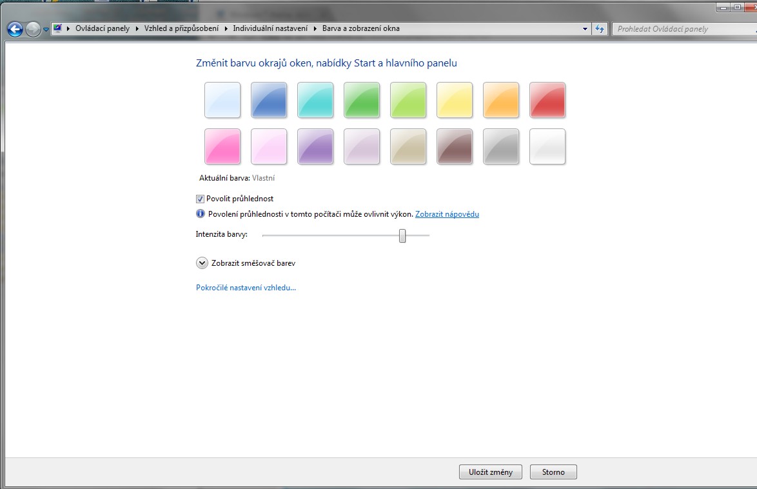Click the blue info icon near transparency note

click(x=200, y=214)
